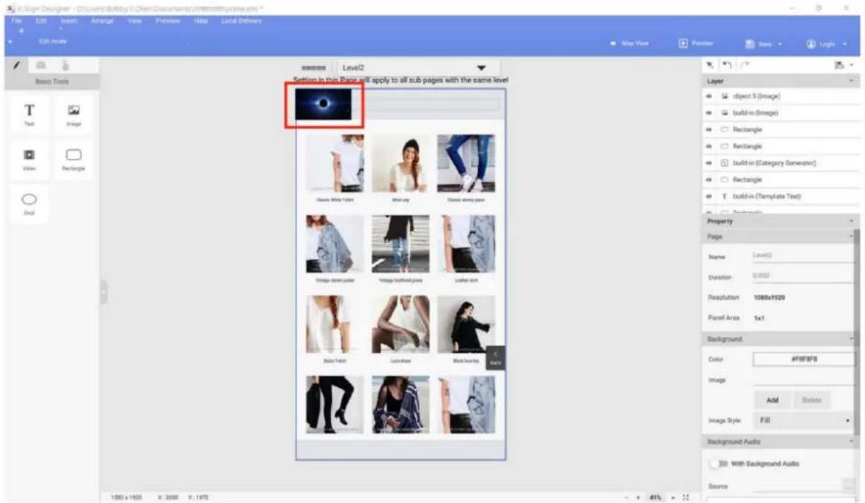Click the Vintage denim jacket thumbnail
Screen dimensions: 865x503
(x=335, y=244)
